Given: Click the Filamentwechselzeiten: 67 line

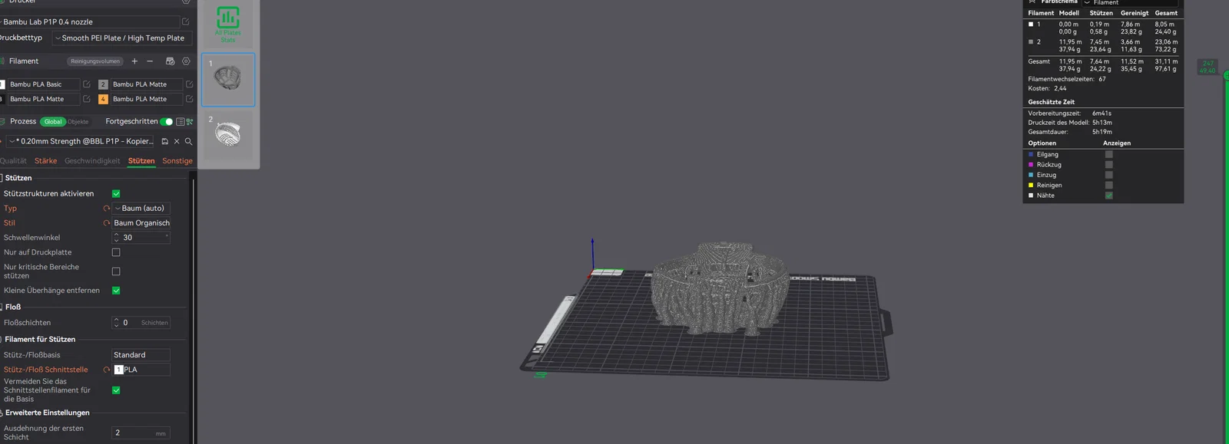Looking at the screenshot, I should (1067, 79).
